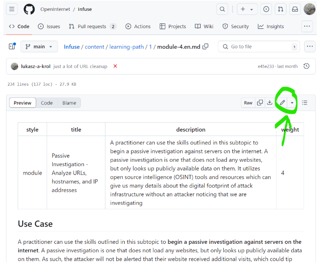319x268 pixels.
Task: Select the Preview view button
Action: (23, 103)
